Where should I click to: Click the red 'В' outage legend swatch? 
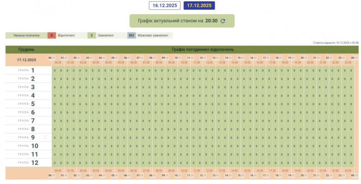[51, 35]
